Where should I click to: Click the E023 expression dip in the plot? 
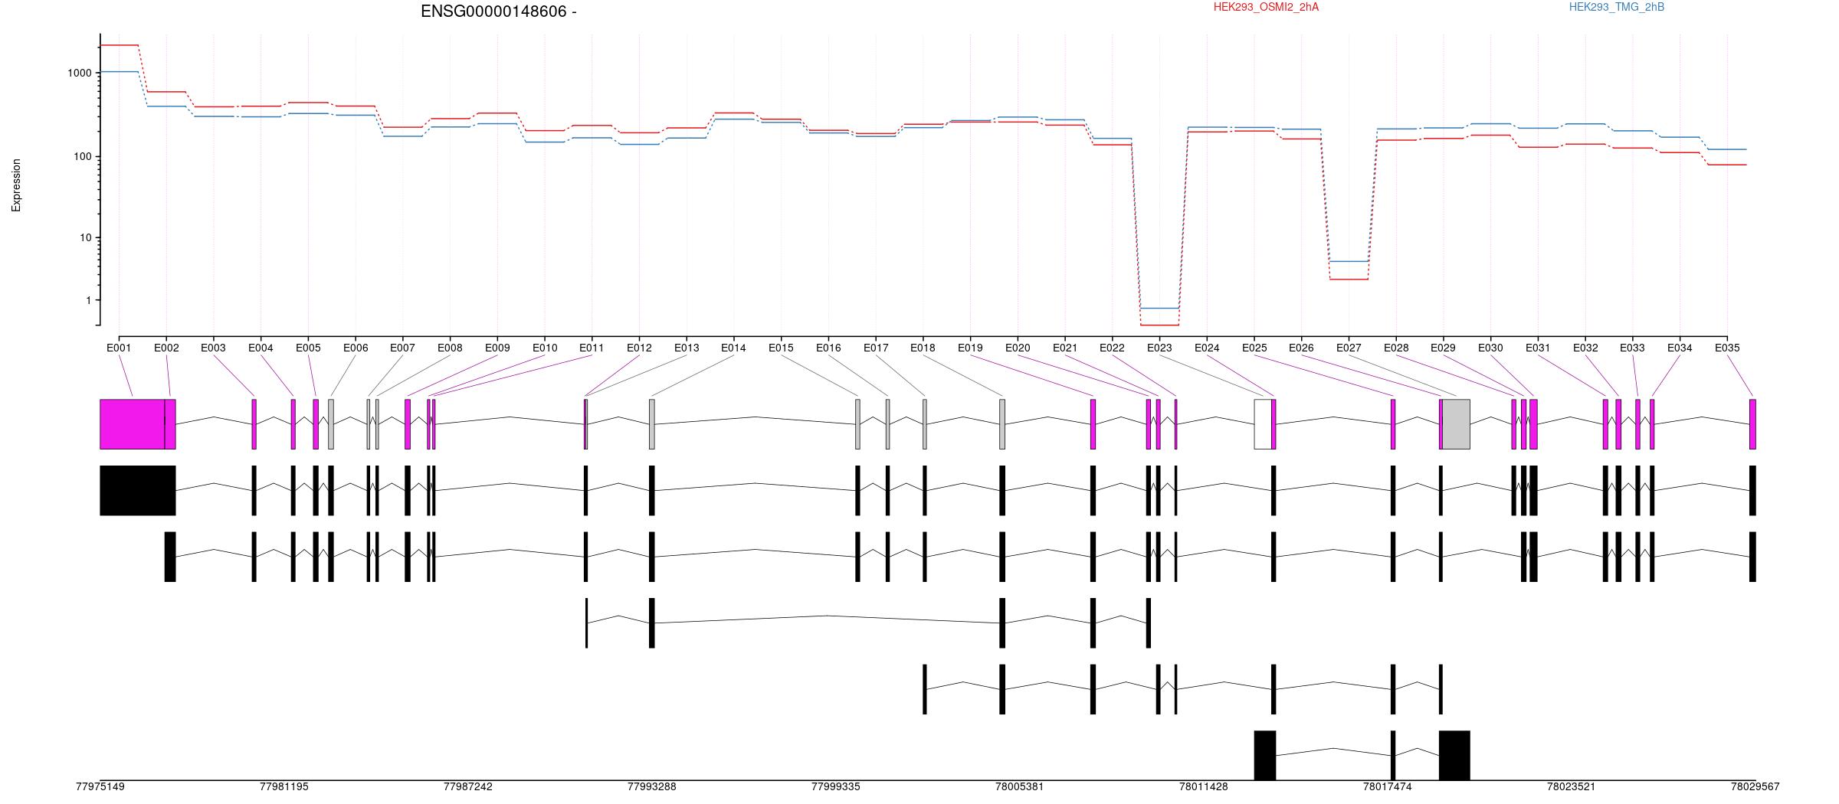(1159, 316)
